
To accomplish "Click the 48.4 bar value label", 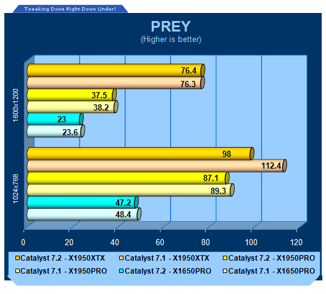I will point(123,214).
